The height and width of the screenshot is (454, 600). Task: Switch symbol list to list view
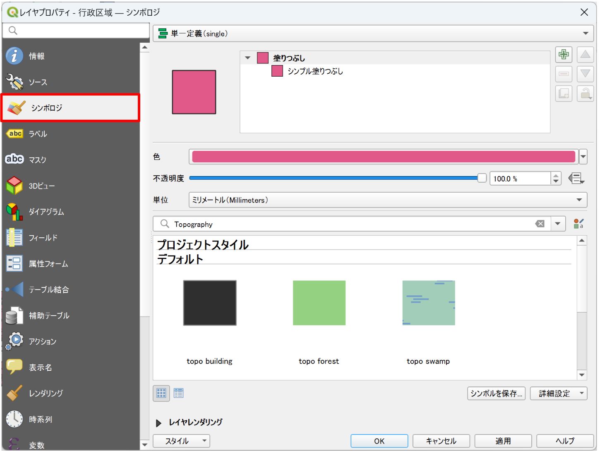pos(179,393)
